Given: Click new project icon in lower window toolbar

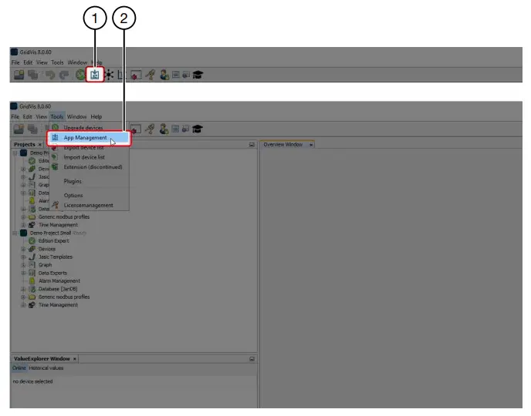Looking at the screenshot, I should click(19, 129).
